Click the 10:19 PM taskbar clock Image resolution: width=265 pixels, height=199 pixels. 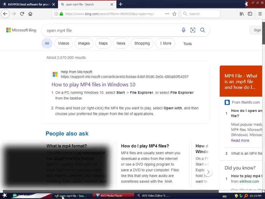tap(255, 196)
